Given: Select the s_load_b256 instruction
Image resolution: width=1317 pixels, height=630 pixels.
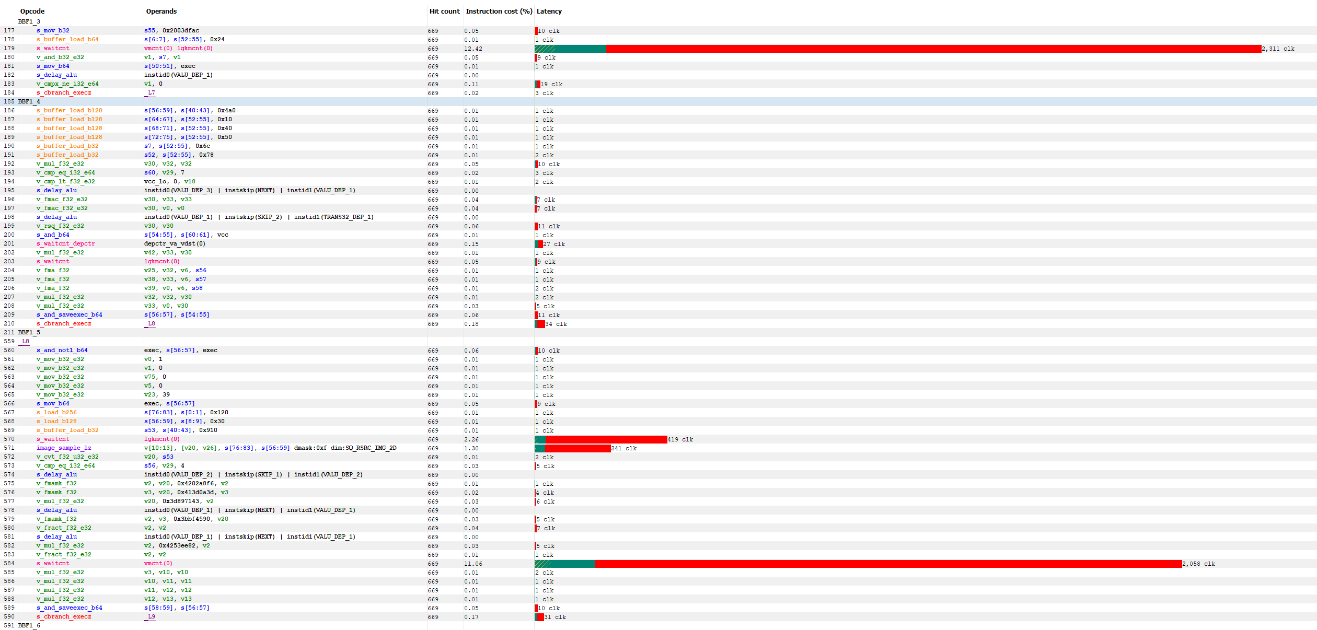Looking at the screenshot, I should 56,412.
